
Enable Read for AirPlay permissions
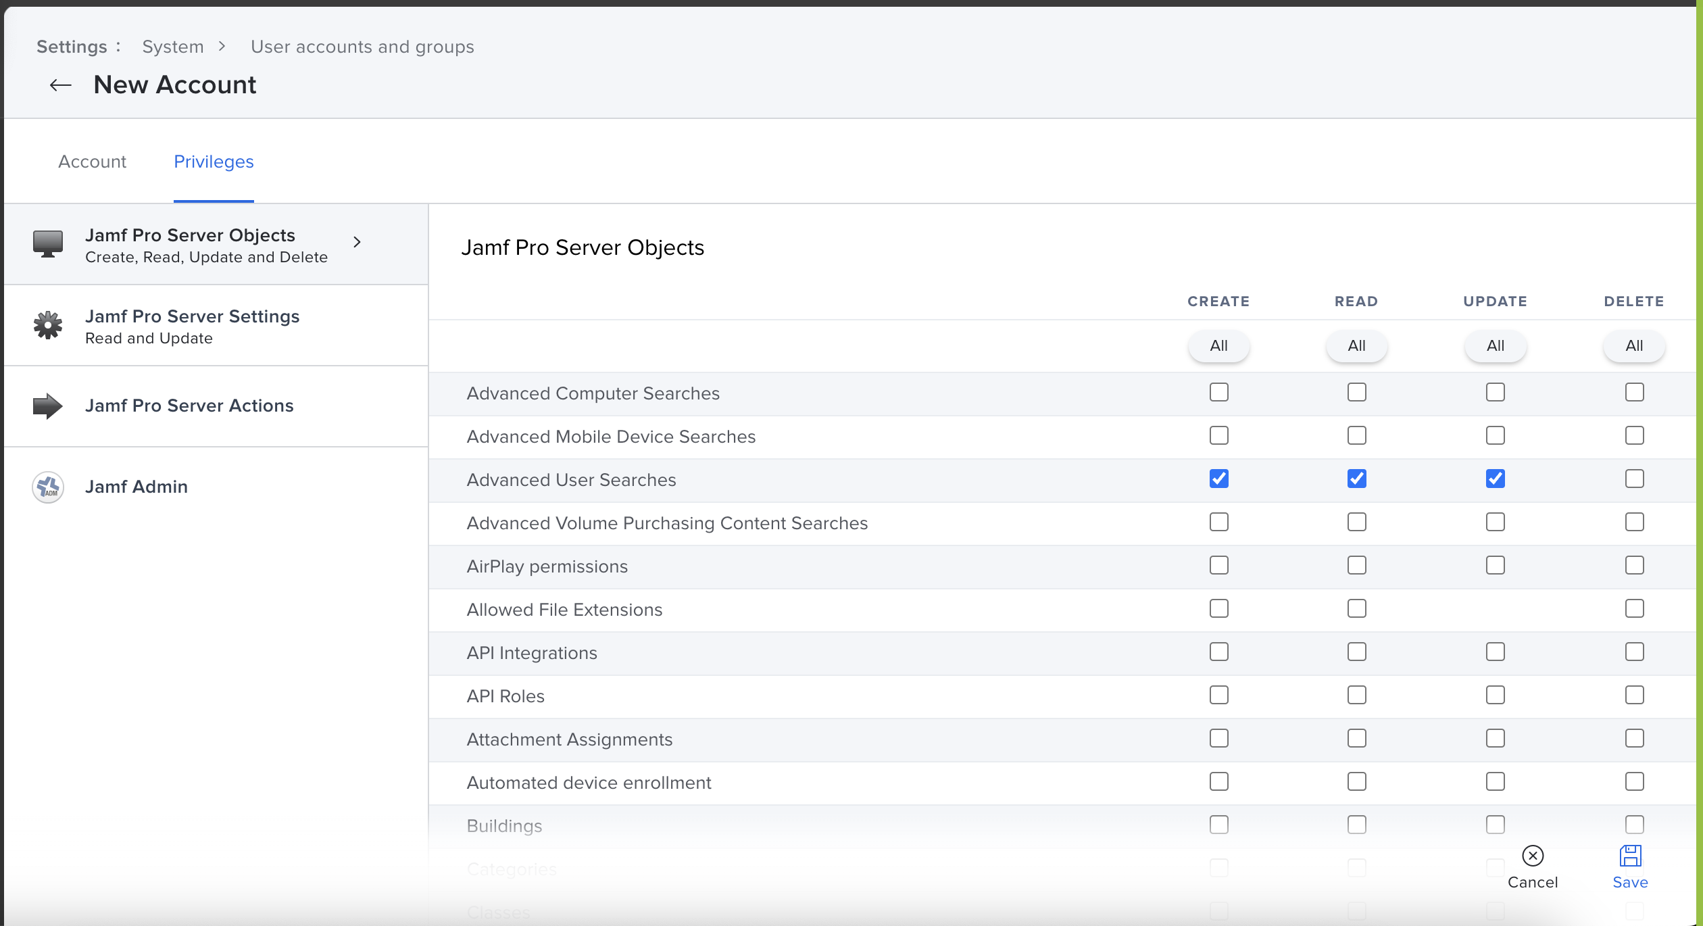(1357, 565)
